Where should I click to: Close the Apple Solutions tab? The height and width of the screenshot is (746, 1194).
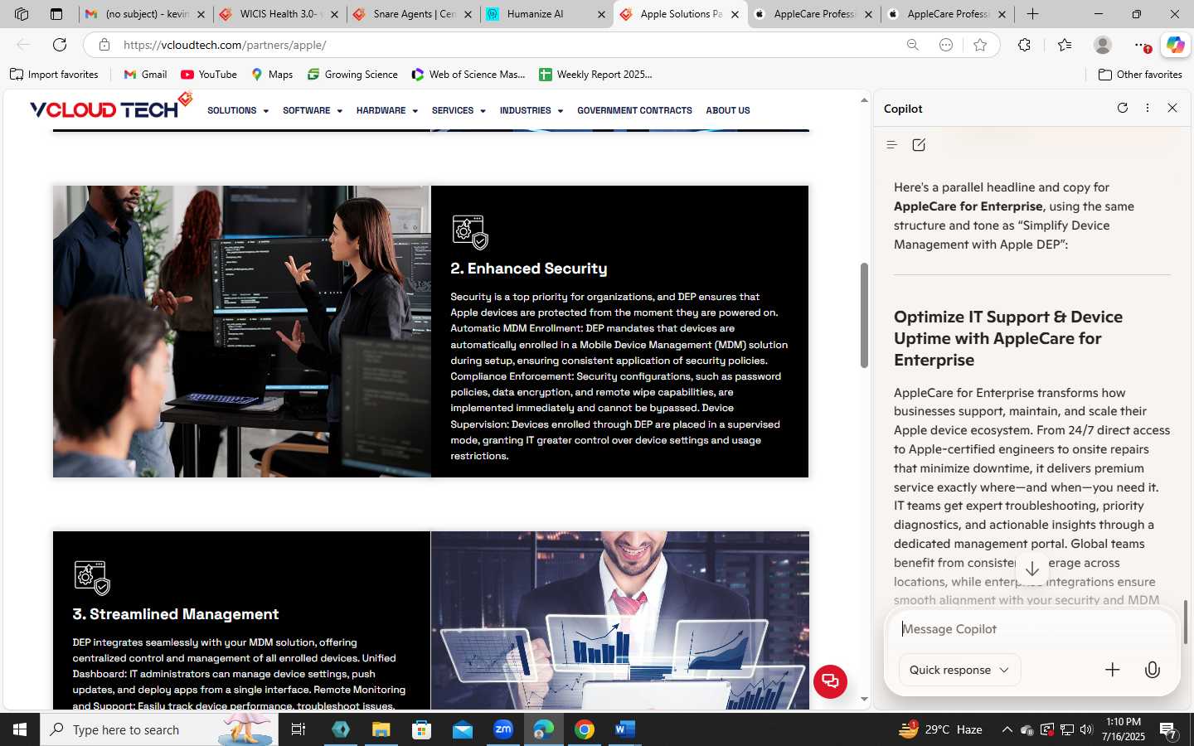coord(735,14)
